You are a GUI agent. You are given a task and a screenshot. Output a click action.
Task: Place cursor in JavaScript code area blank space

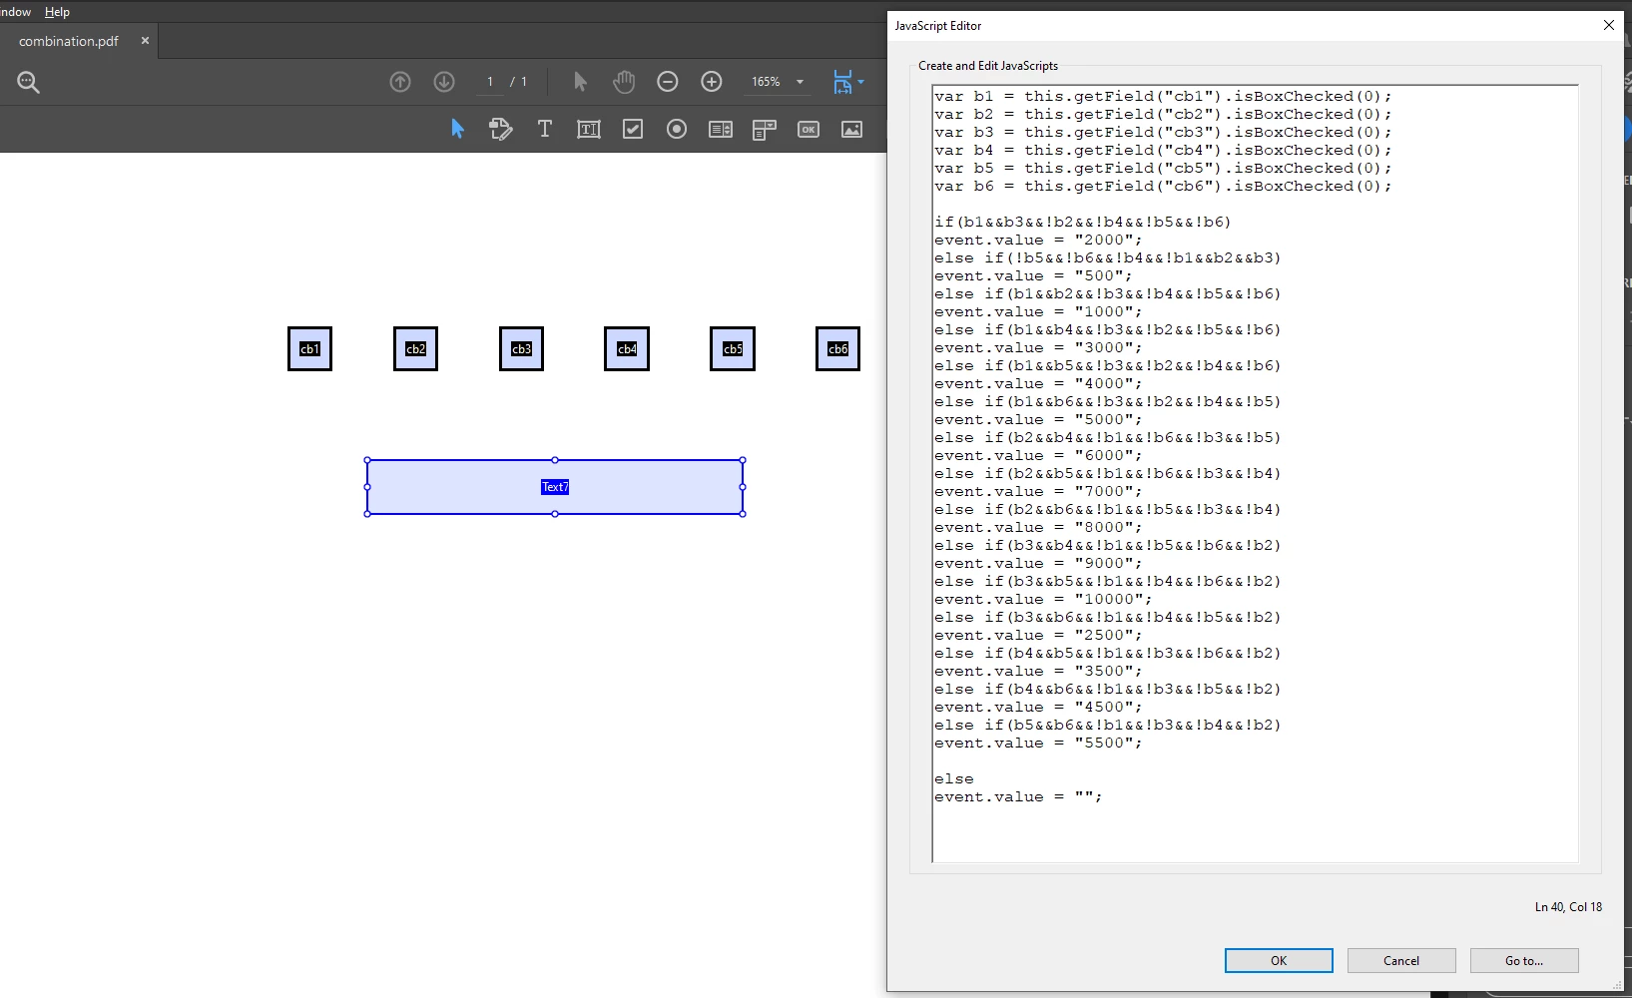1255,833
